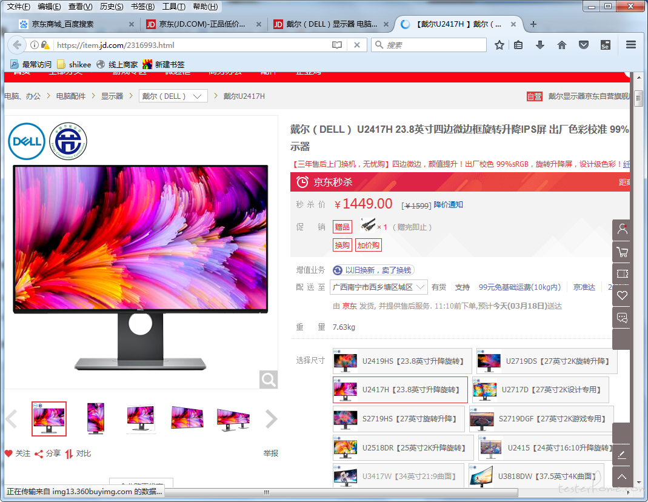Viewport: 648px width, 502px height.
Task: Click the Selenium IDE toolbar icon
Action: tap(605, 45)
